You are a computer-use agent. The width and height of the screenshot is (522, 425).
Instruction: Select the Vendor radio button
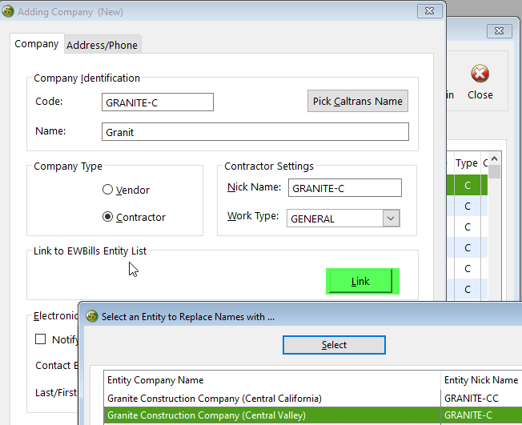(x=107, y=190)
